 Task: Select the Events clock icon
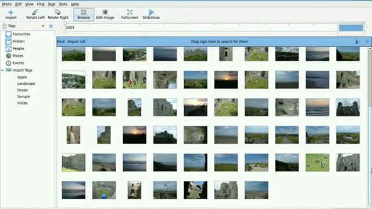[8, 63]
